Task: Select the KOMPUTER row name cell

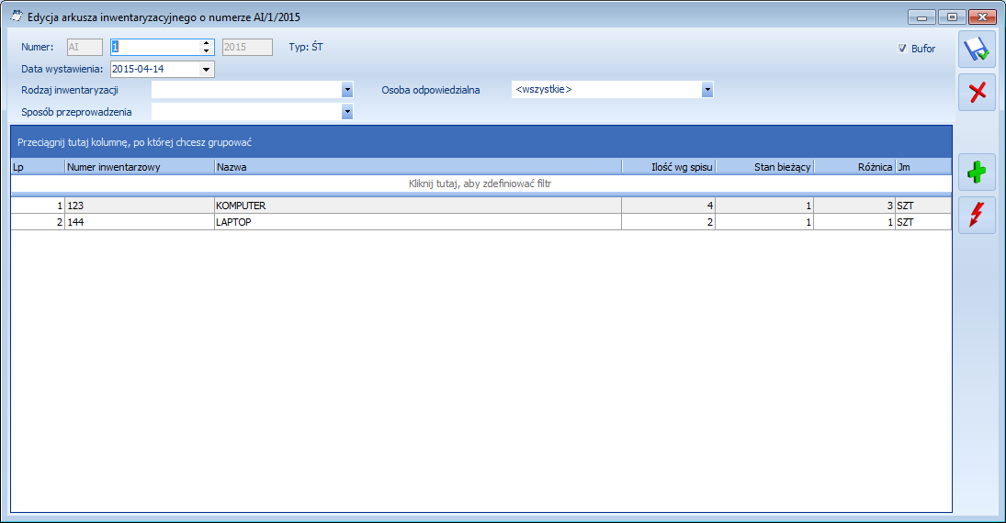Action: (x=418, y=206)
